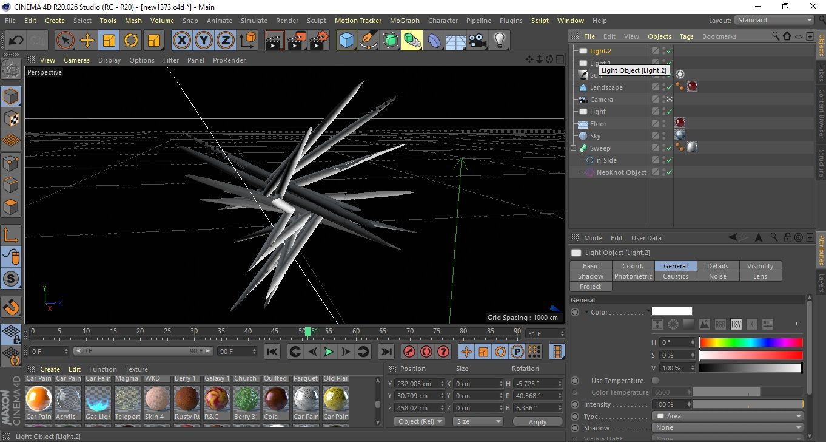The width and height of the screenshot is (826, 442).
Task: Switch to Details tab
Action: point(717,266)
